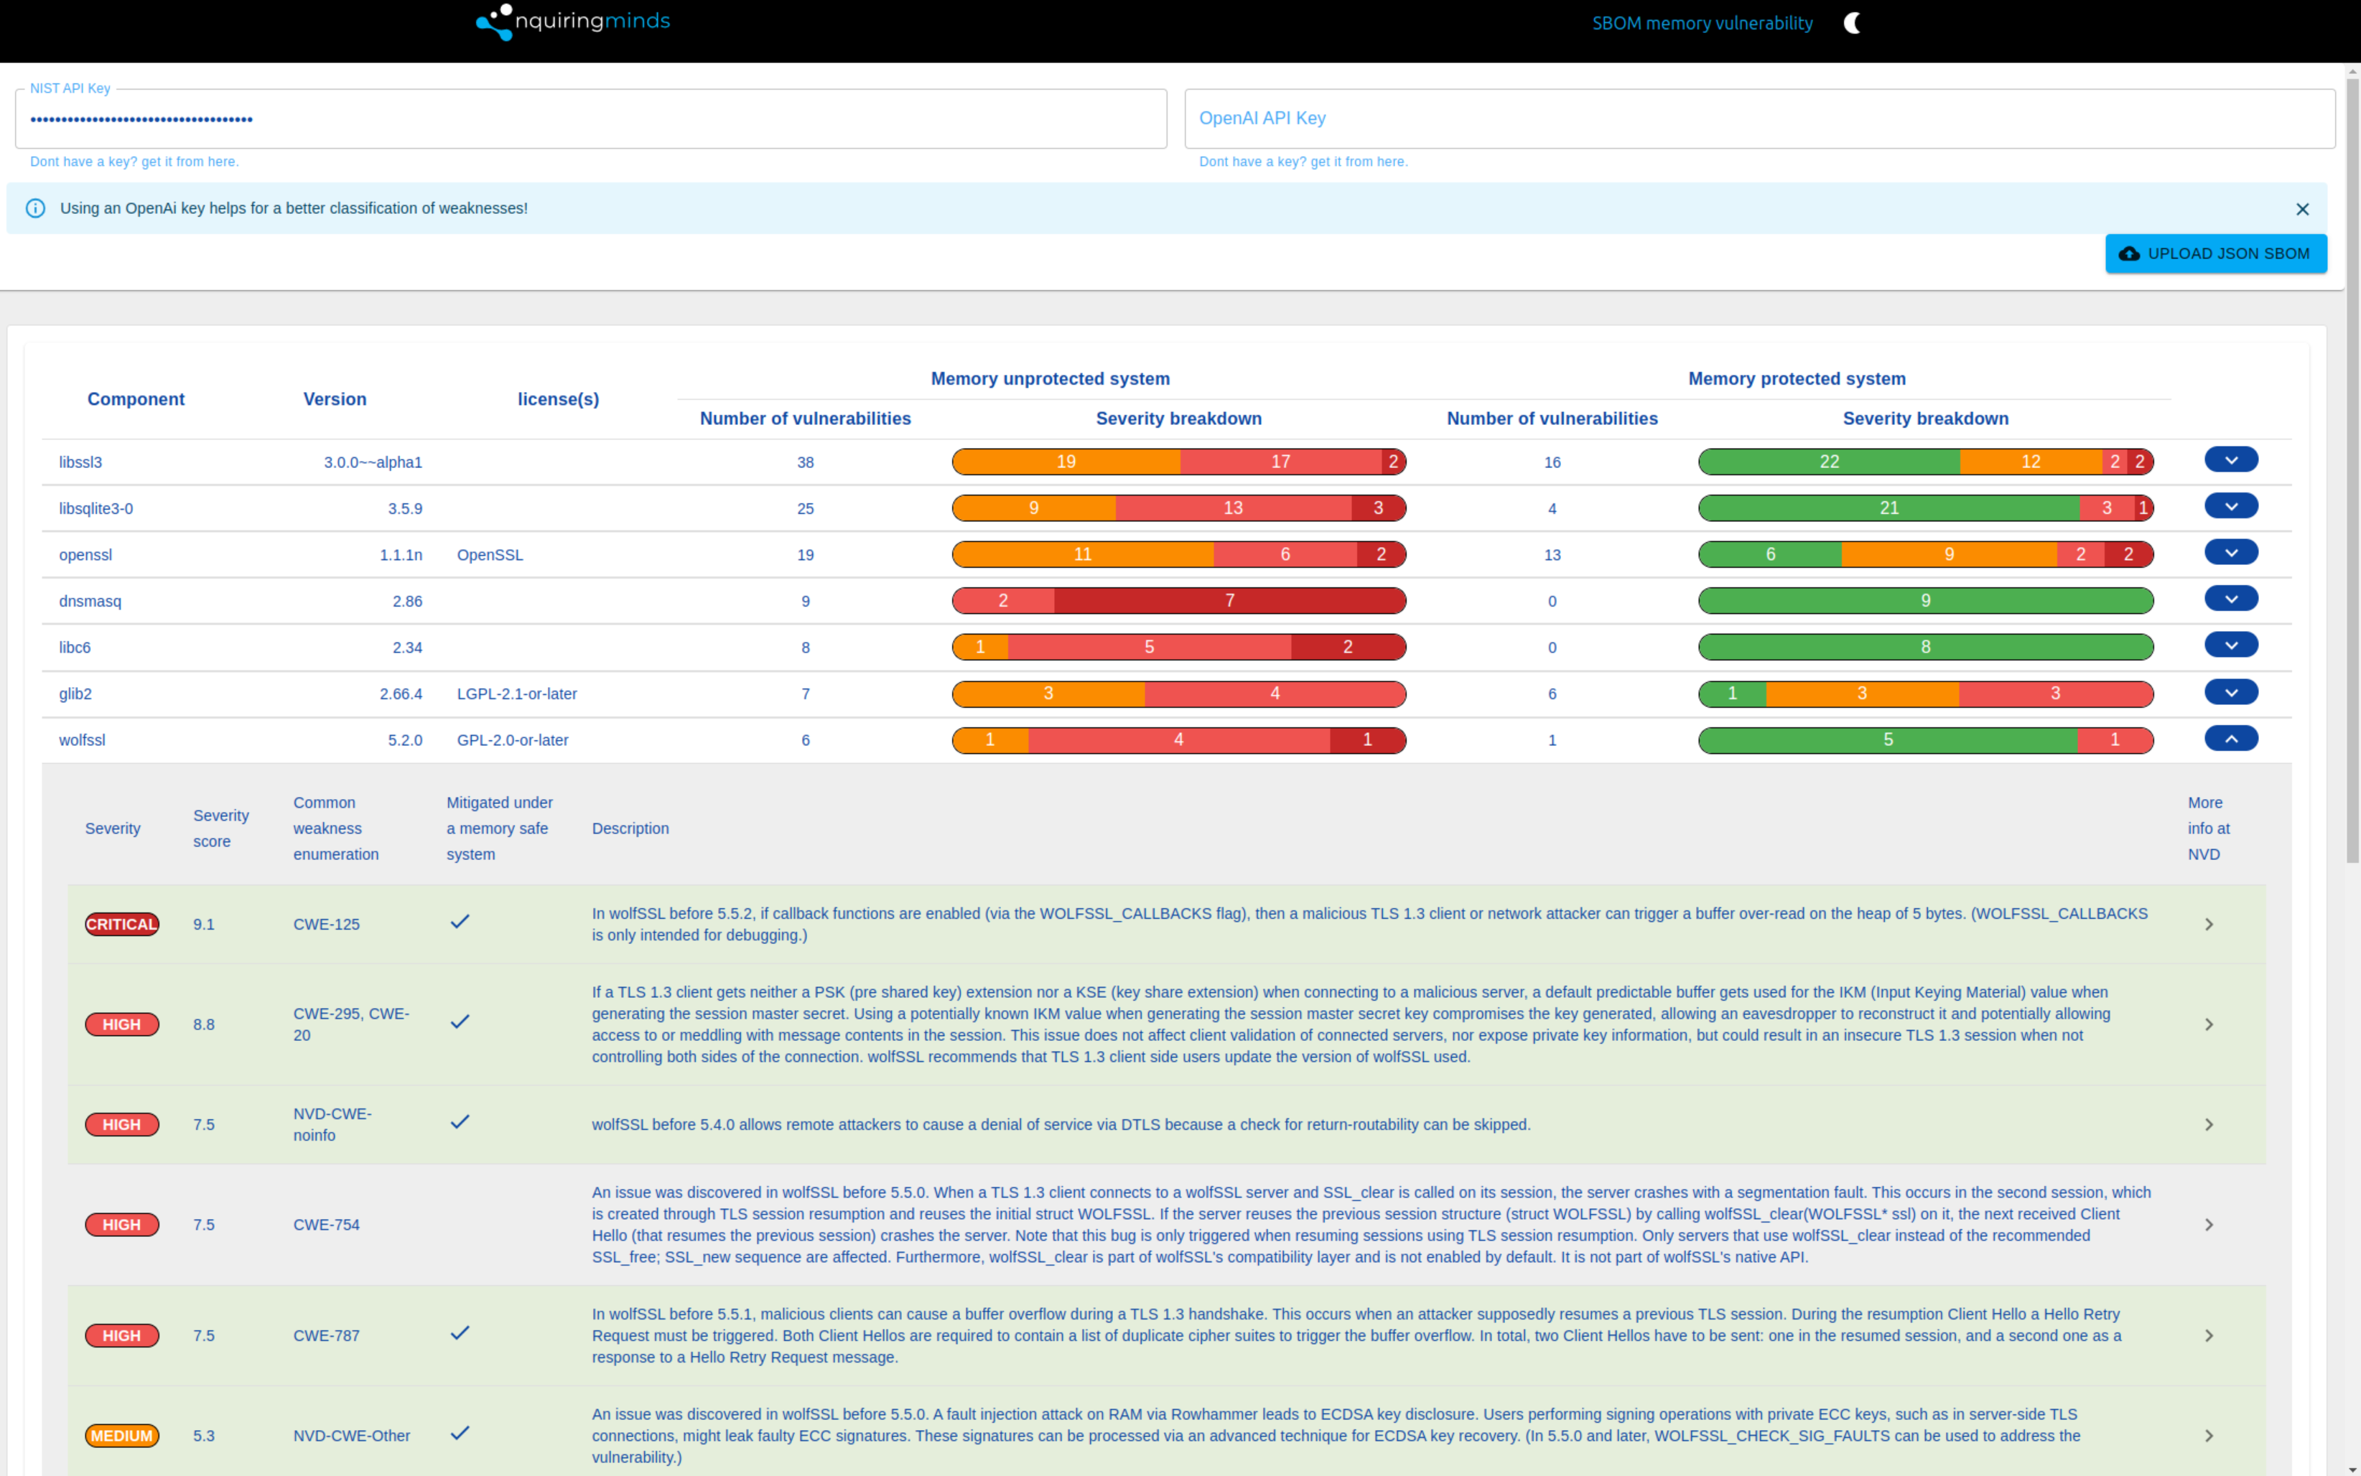Click Memory protected system header
Screen dimensions: 2361x1476
[1797, 379]
